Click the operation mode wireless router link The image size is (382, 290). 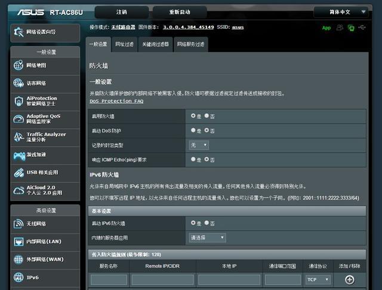click(x=123, y=27)
